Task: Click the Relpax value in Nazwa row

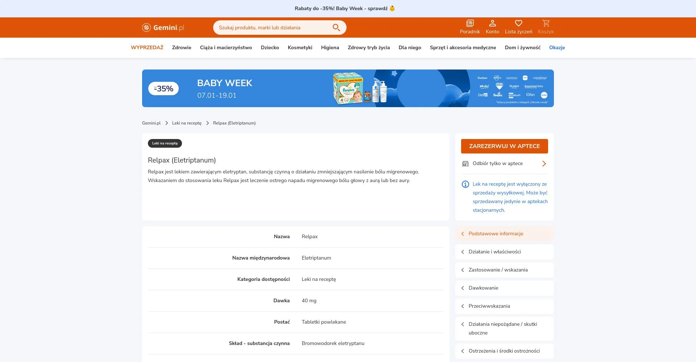Action: point(310,237)
